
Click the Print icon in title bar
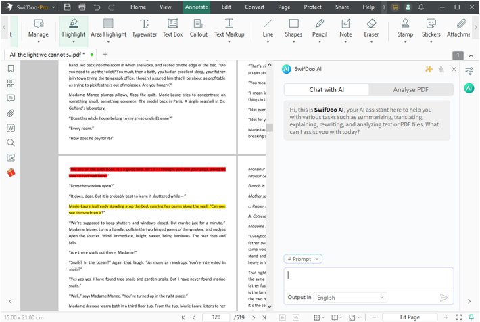(82, 7)
